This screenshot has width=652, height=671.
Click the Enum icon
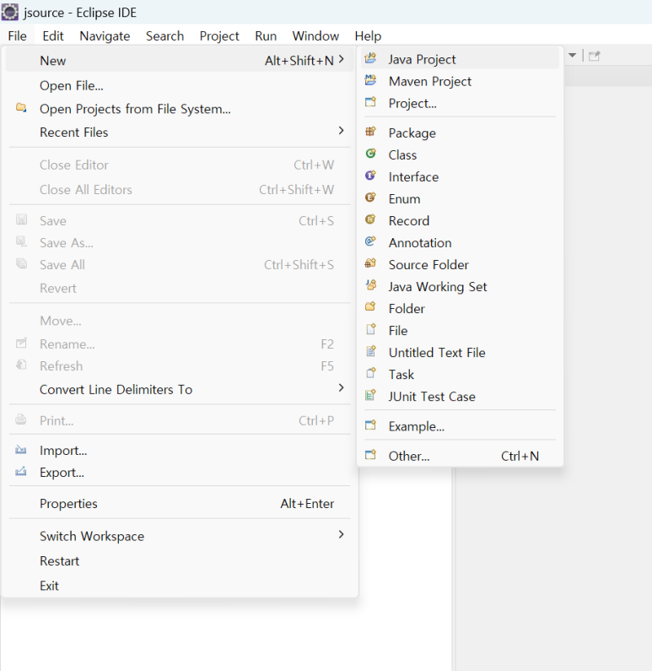pos(370,198)
